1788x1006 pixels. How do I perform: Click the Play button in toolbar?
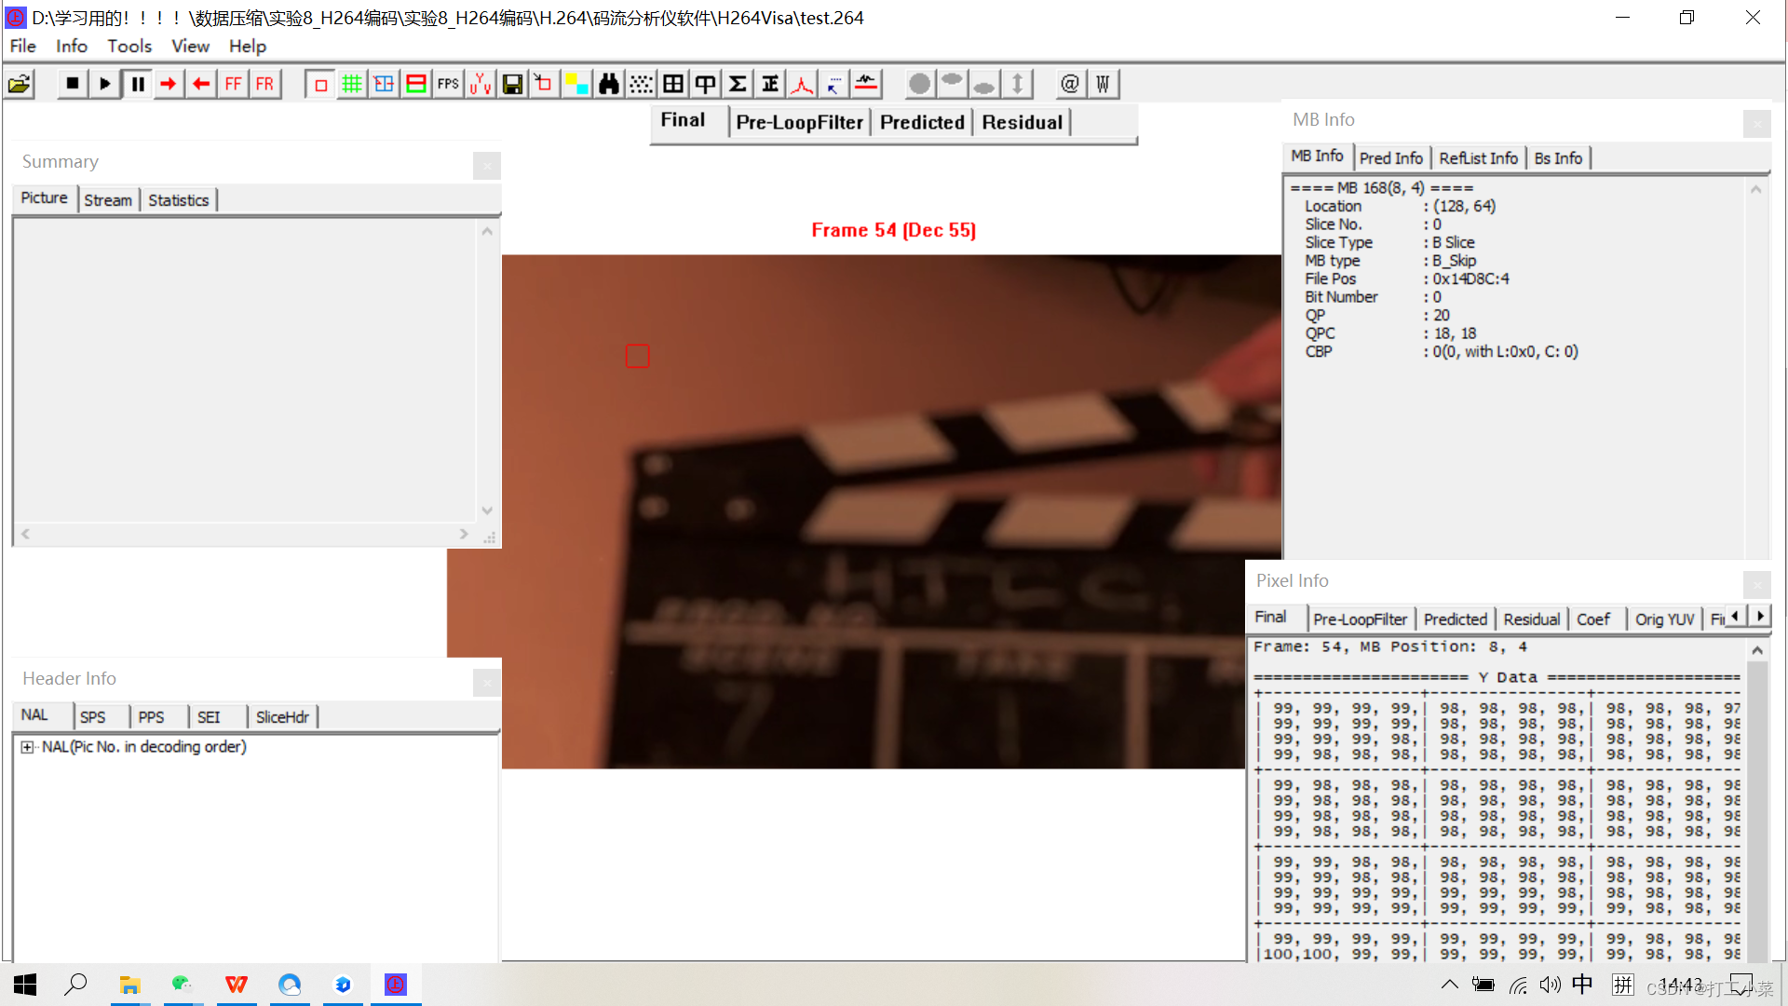[x=104, y=85]
